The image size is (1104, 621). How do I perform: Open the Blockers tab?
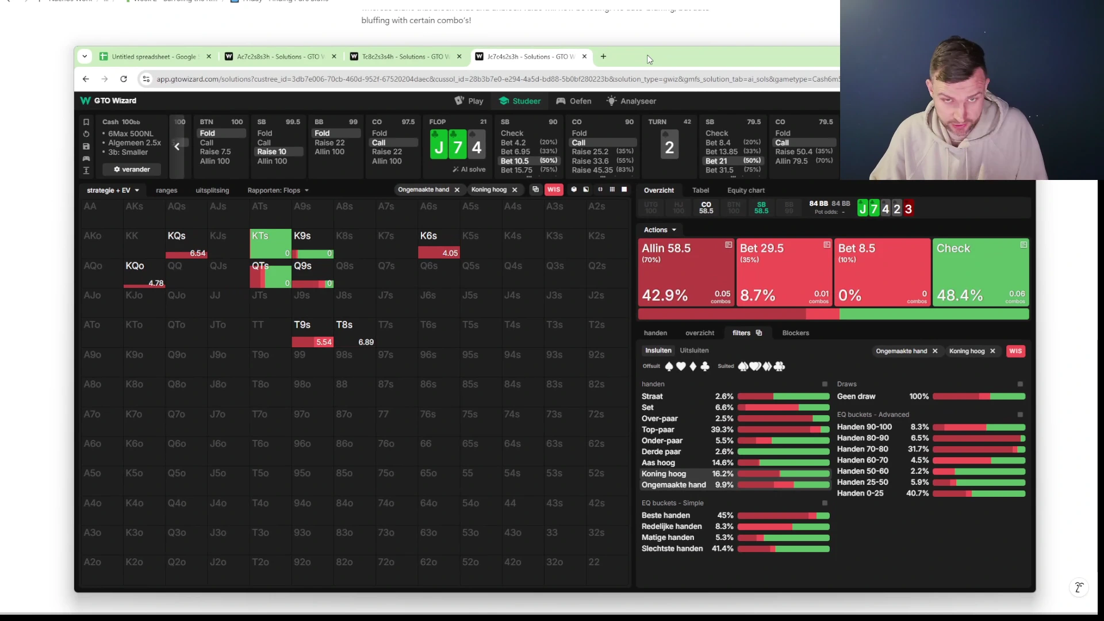coord(795,333)
